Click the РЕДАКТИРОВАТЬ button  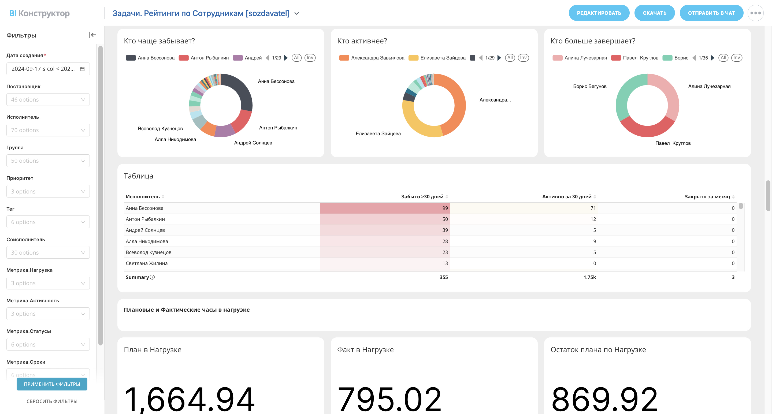(x=599, y=13)
